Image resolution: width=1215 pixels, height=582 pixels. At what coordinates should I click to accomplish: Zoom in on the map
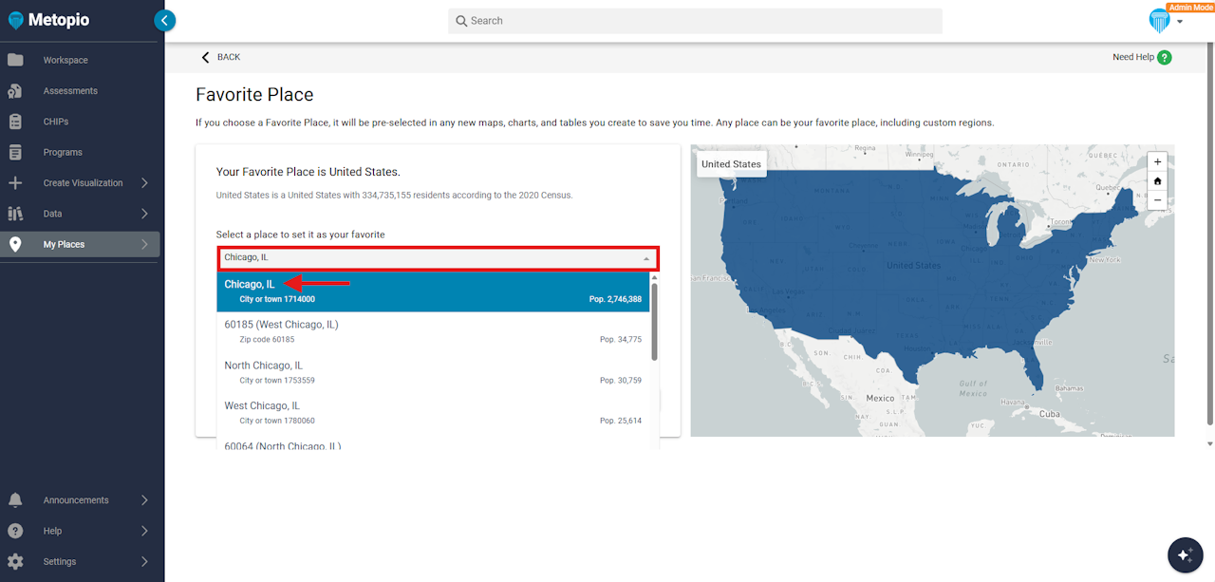pos(1157,161)
